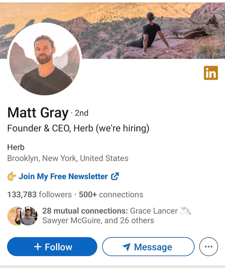Image resolution: width=225 pixels, height=268 pixels.
Task: Click the pointing hand emoji
Action: pos(12,176)
